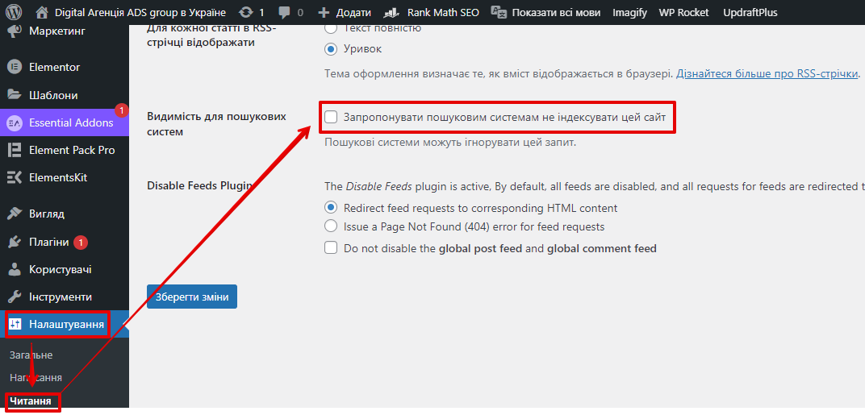Open the updates circular-arrows icon
Viewport: 865px width, 415px height.
click(246, 12)
